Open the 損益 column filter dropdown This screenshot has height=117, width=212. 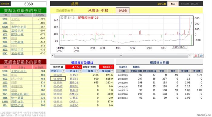112,71
